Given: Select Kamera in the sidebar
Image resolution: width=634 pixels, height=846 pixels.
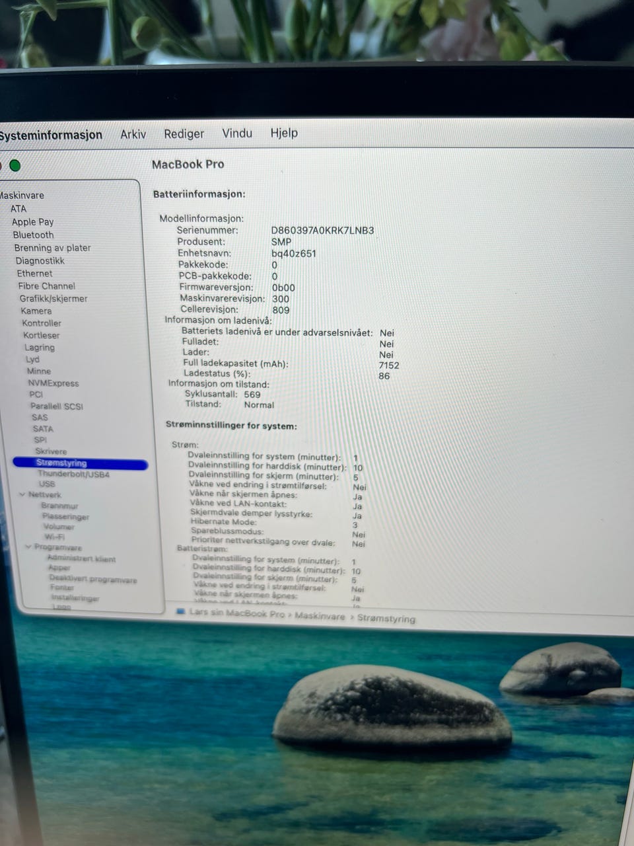Looking at the screenshot, I should pos(36,311).
